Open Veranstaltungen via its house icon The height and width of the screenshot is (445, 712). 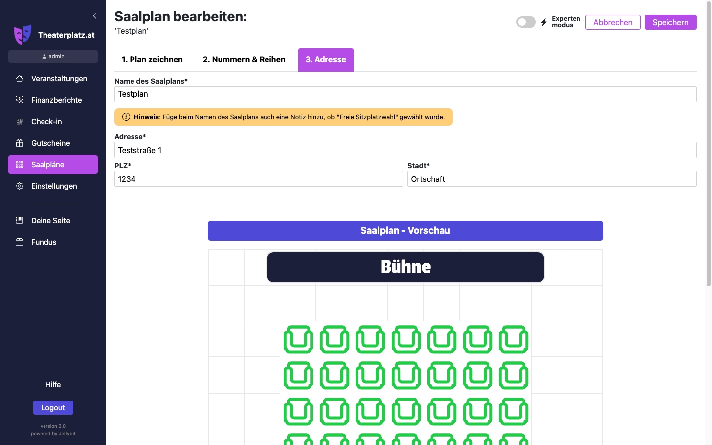(x=20, y=78)
